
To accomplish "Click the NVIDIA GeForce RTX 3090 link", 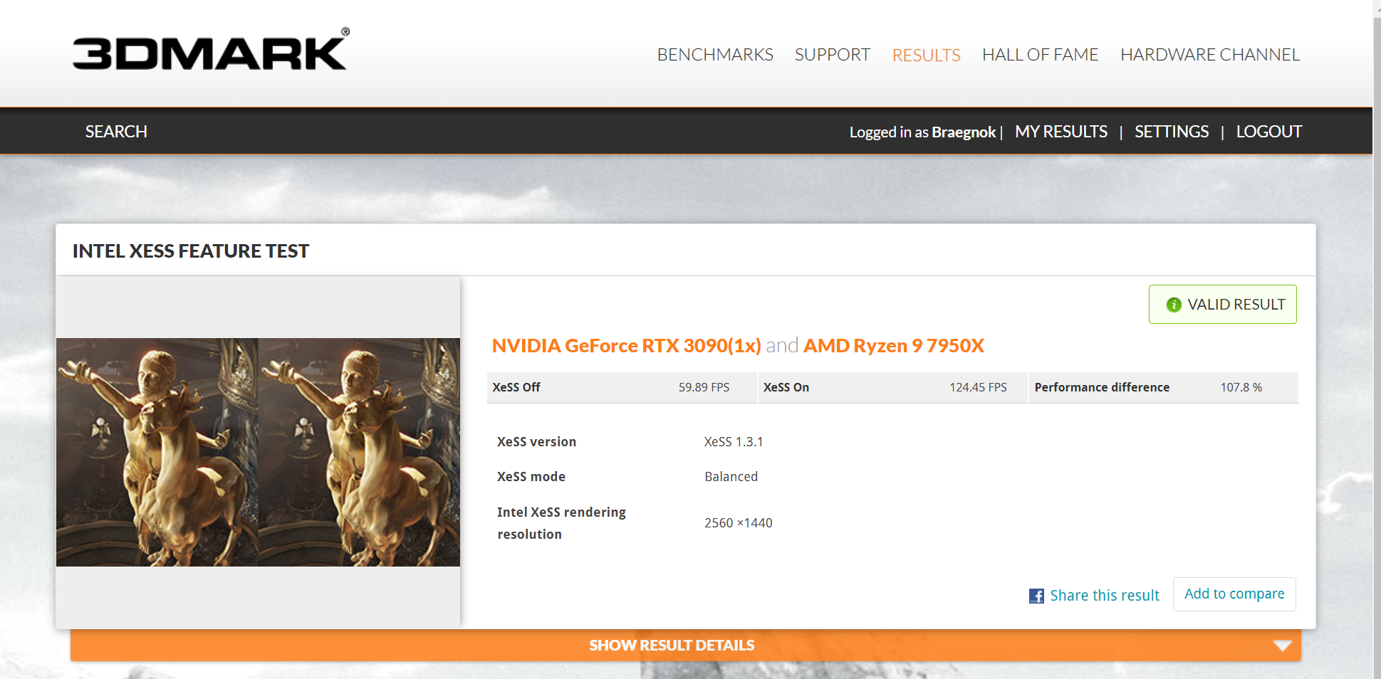I will point(627,346).
